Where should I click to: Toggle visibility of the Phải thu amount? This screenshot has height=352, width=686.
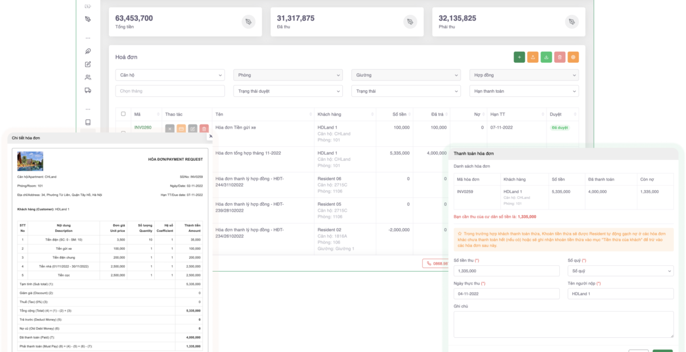[571, 22]
